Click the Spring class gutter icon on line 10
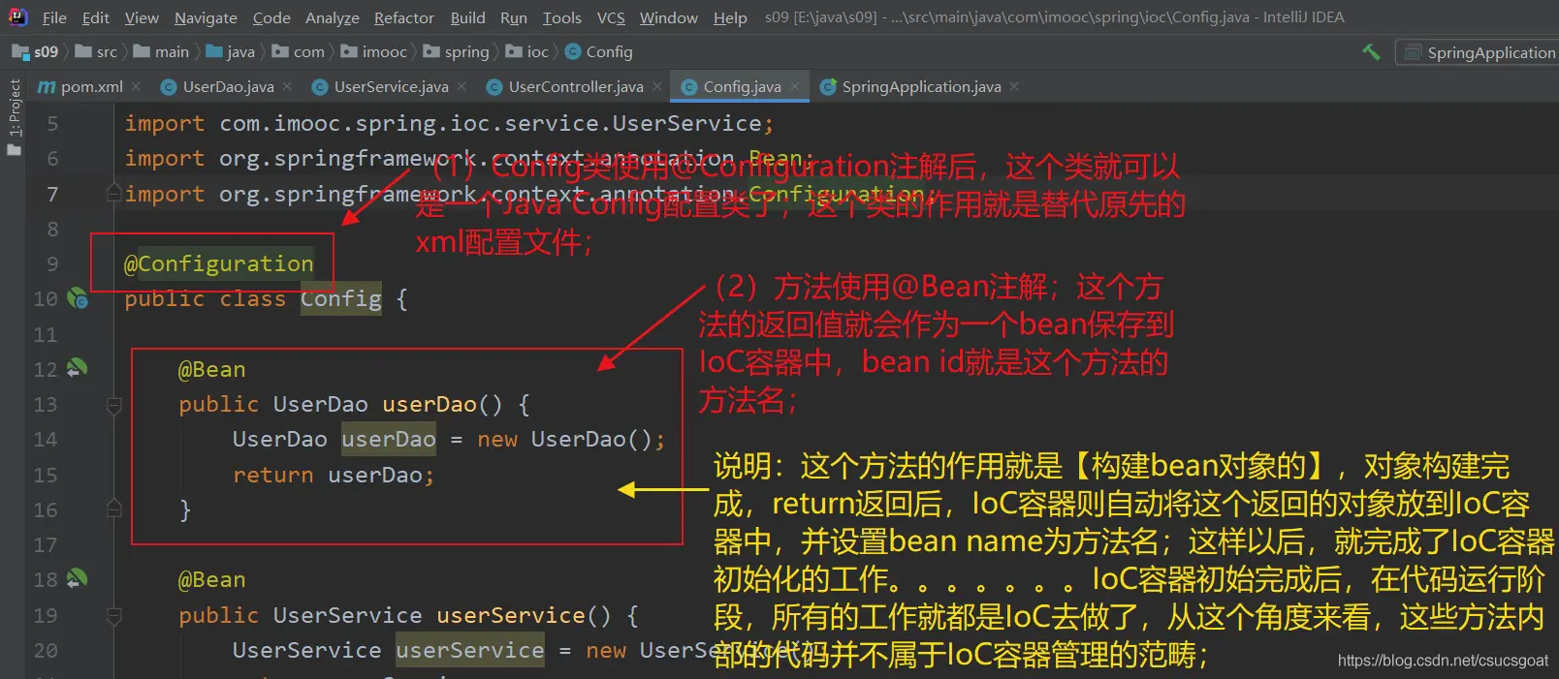 click(x=78, y=298)
